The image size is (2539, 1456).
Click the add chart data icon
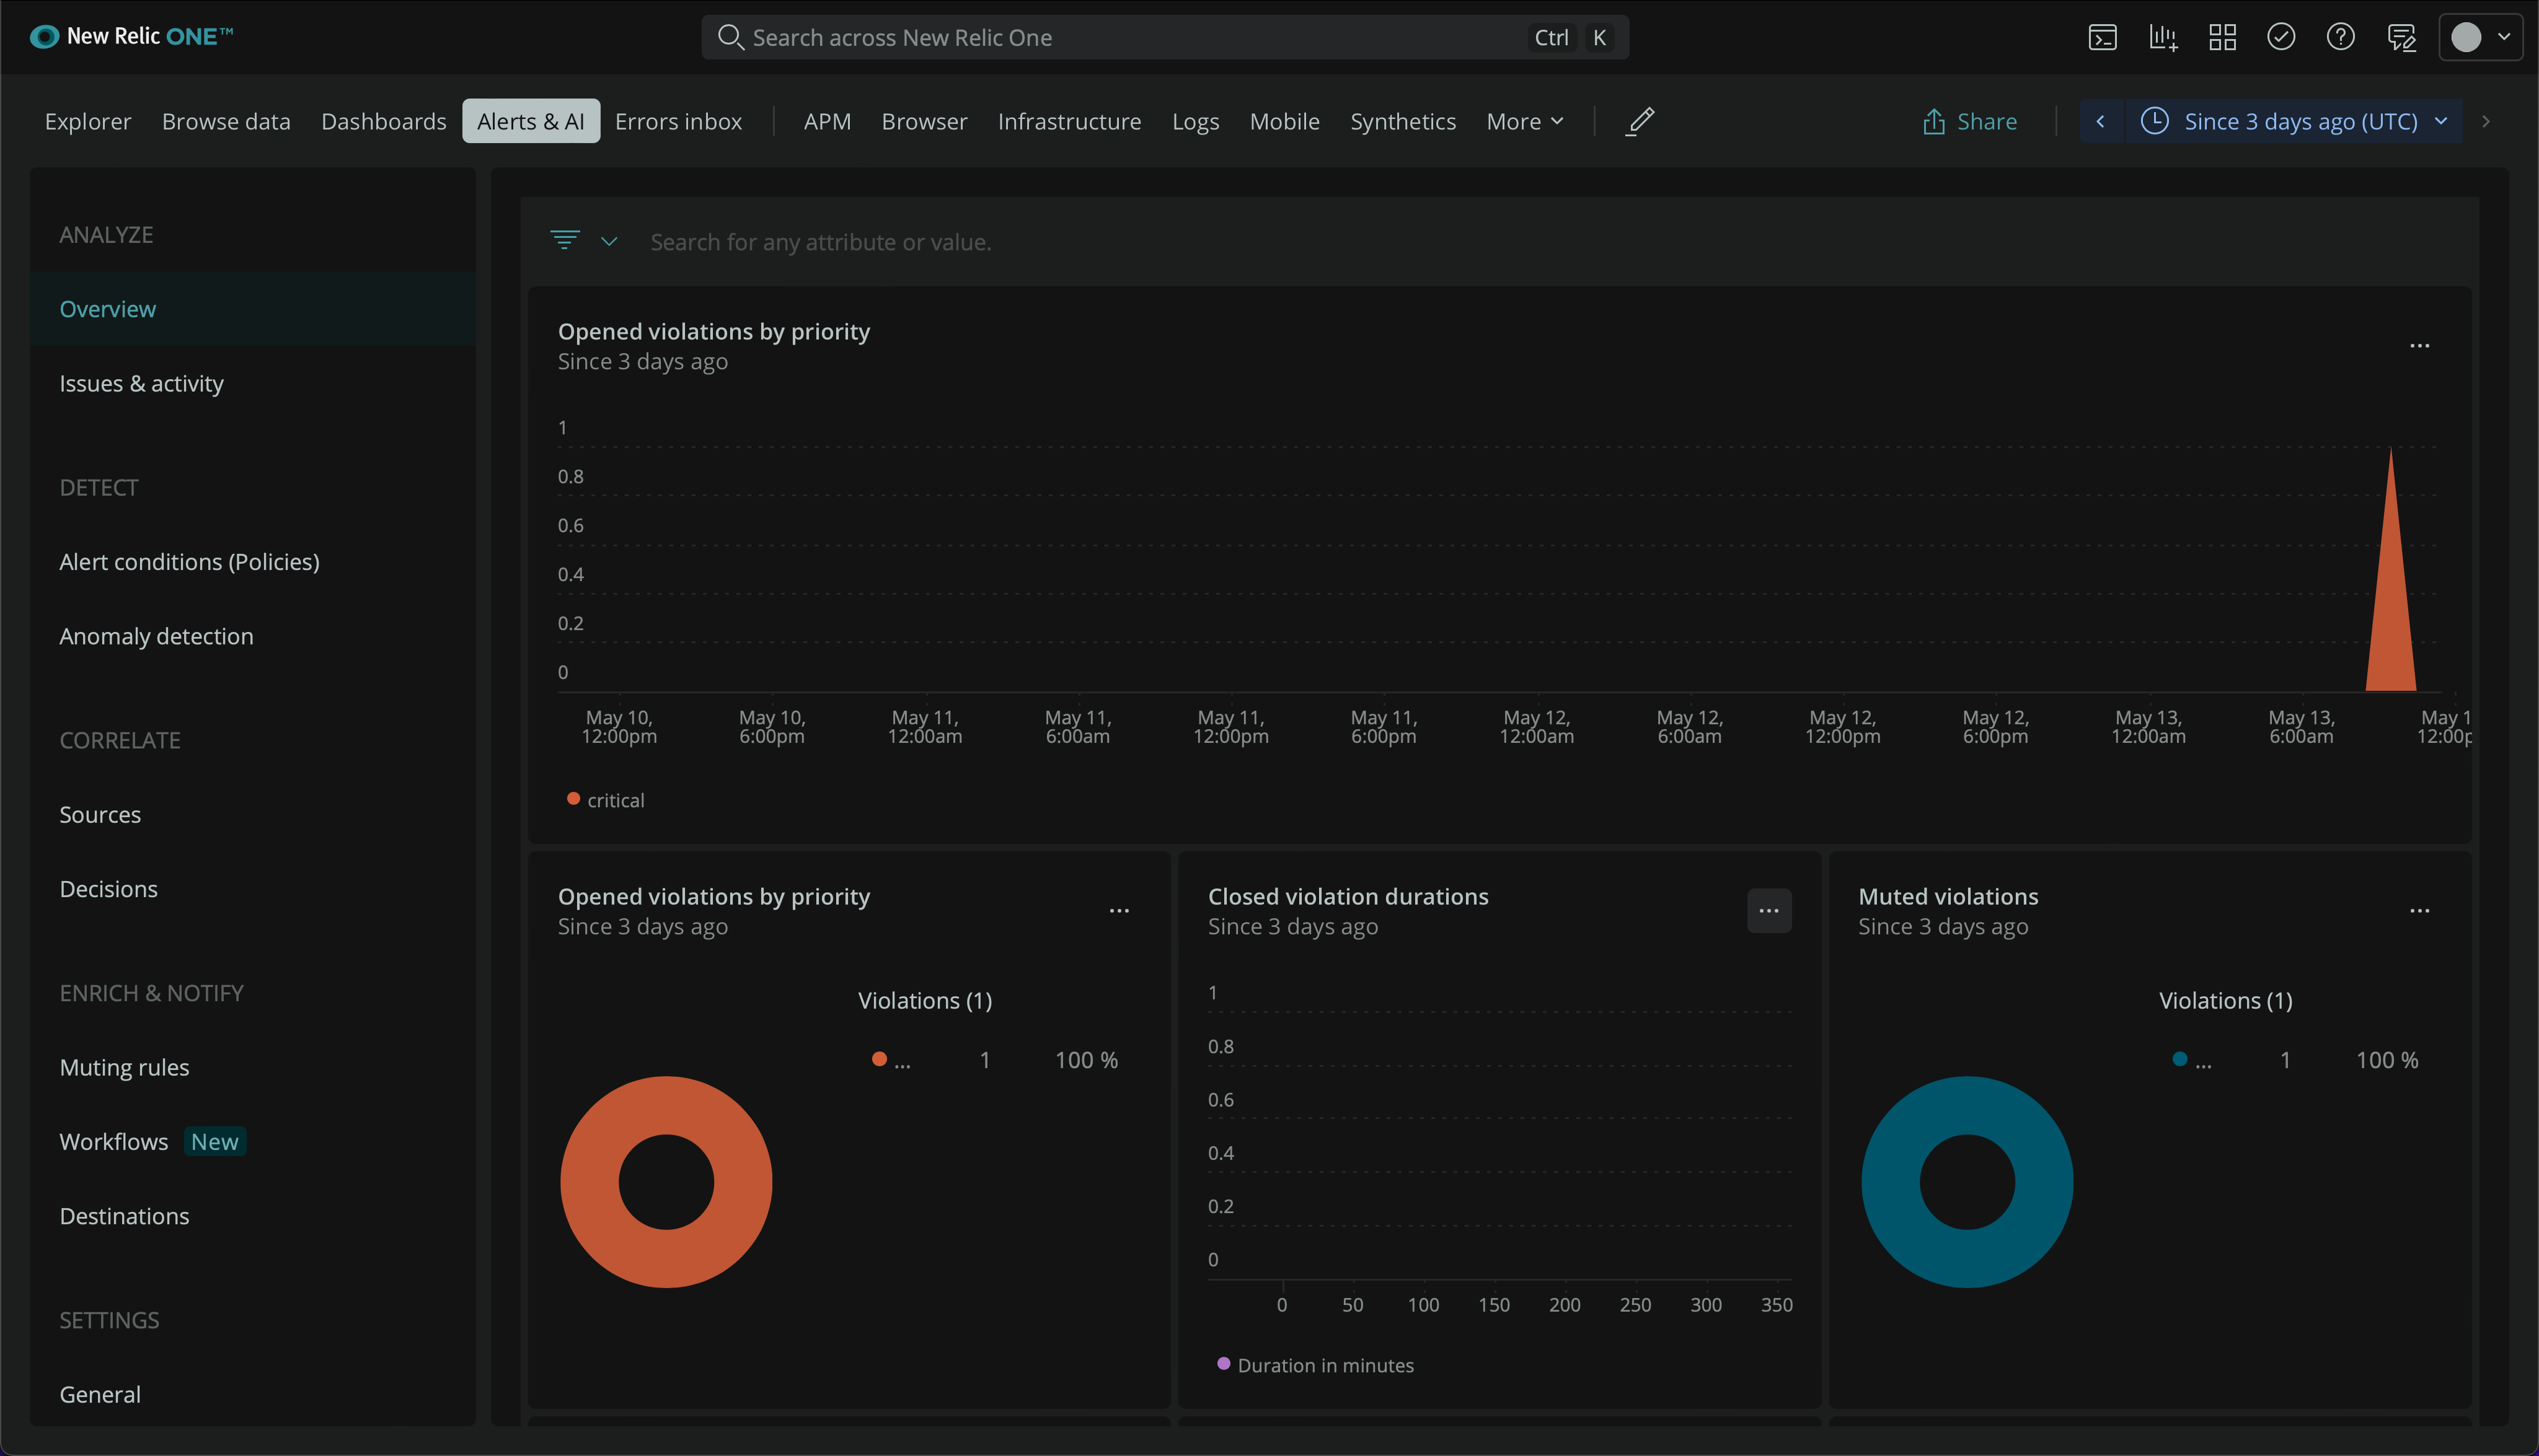click(2162, 38)
